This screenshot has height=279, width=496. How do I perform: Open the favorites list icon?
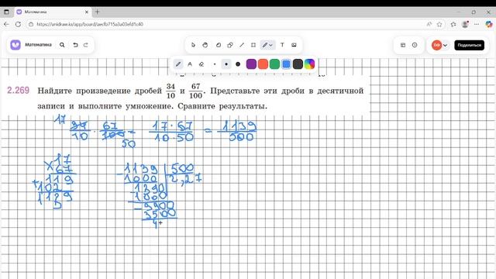pos(453,24)
